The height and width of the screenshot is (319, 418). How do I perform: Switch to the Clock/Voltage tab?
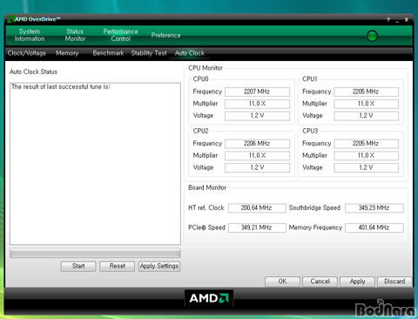(27, 53)
